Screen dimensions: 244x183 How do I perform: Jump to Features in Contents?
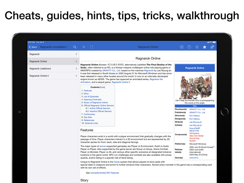pos(88,91)
